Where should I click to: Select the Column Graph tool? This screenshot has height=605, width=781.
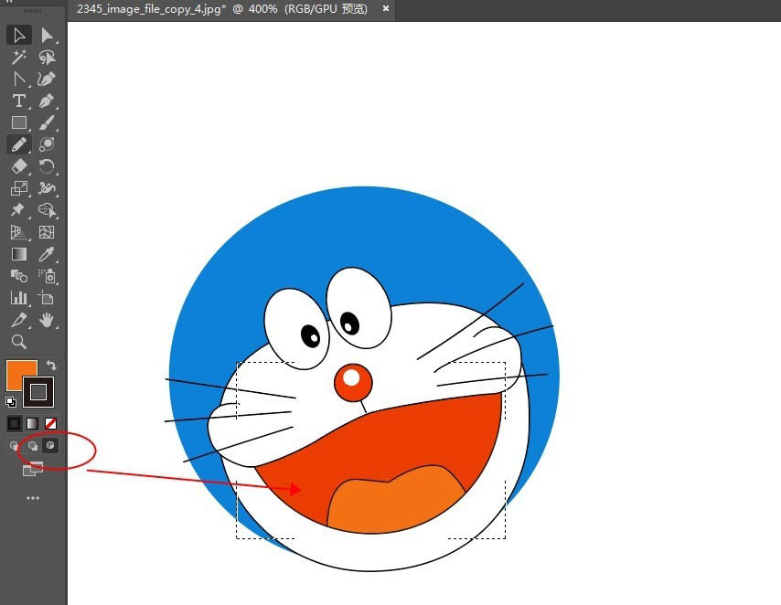tap(19, 298)
